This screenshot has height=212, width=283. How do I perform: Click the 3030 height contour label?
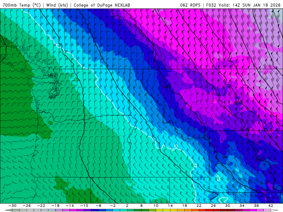click(238, 103)
